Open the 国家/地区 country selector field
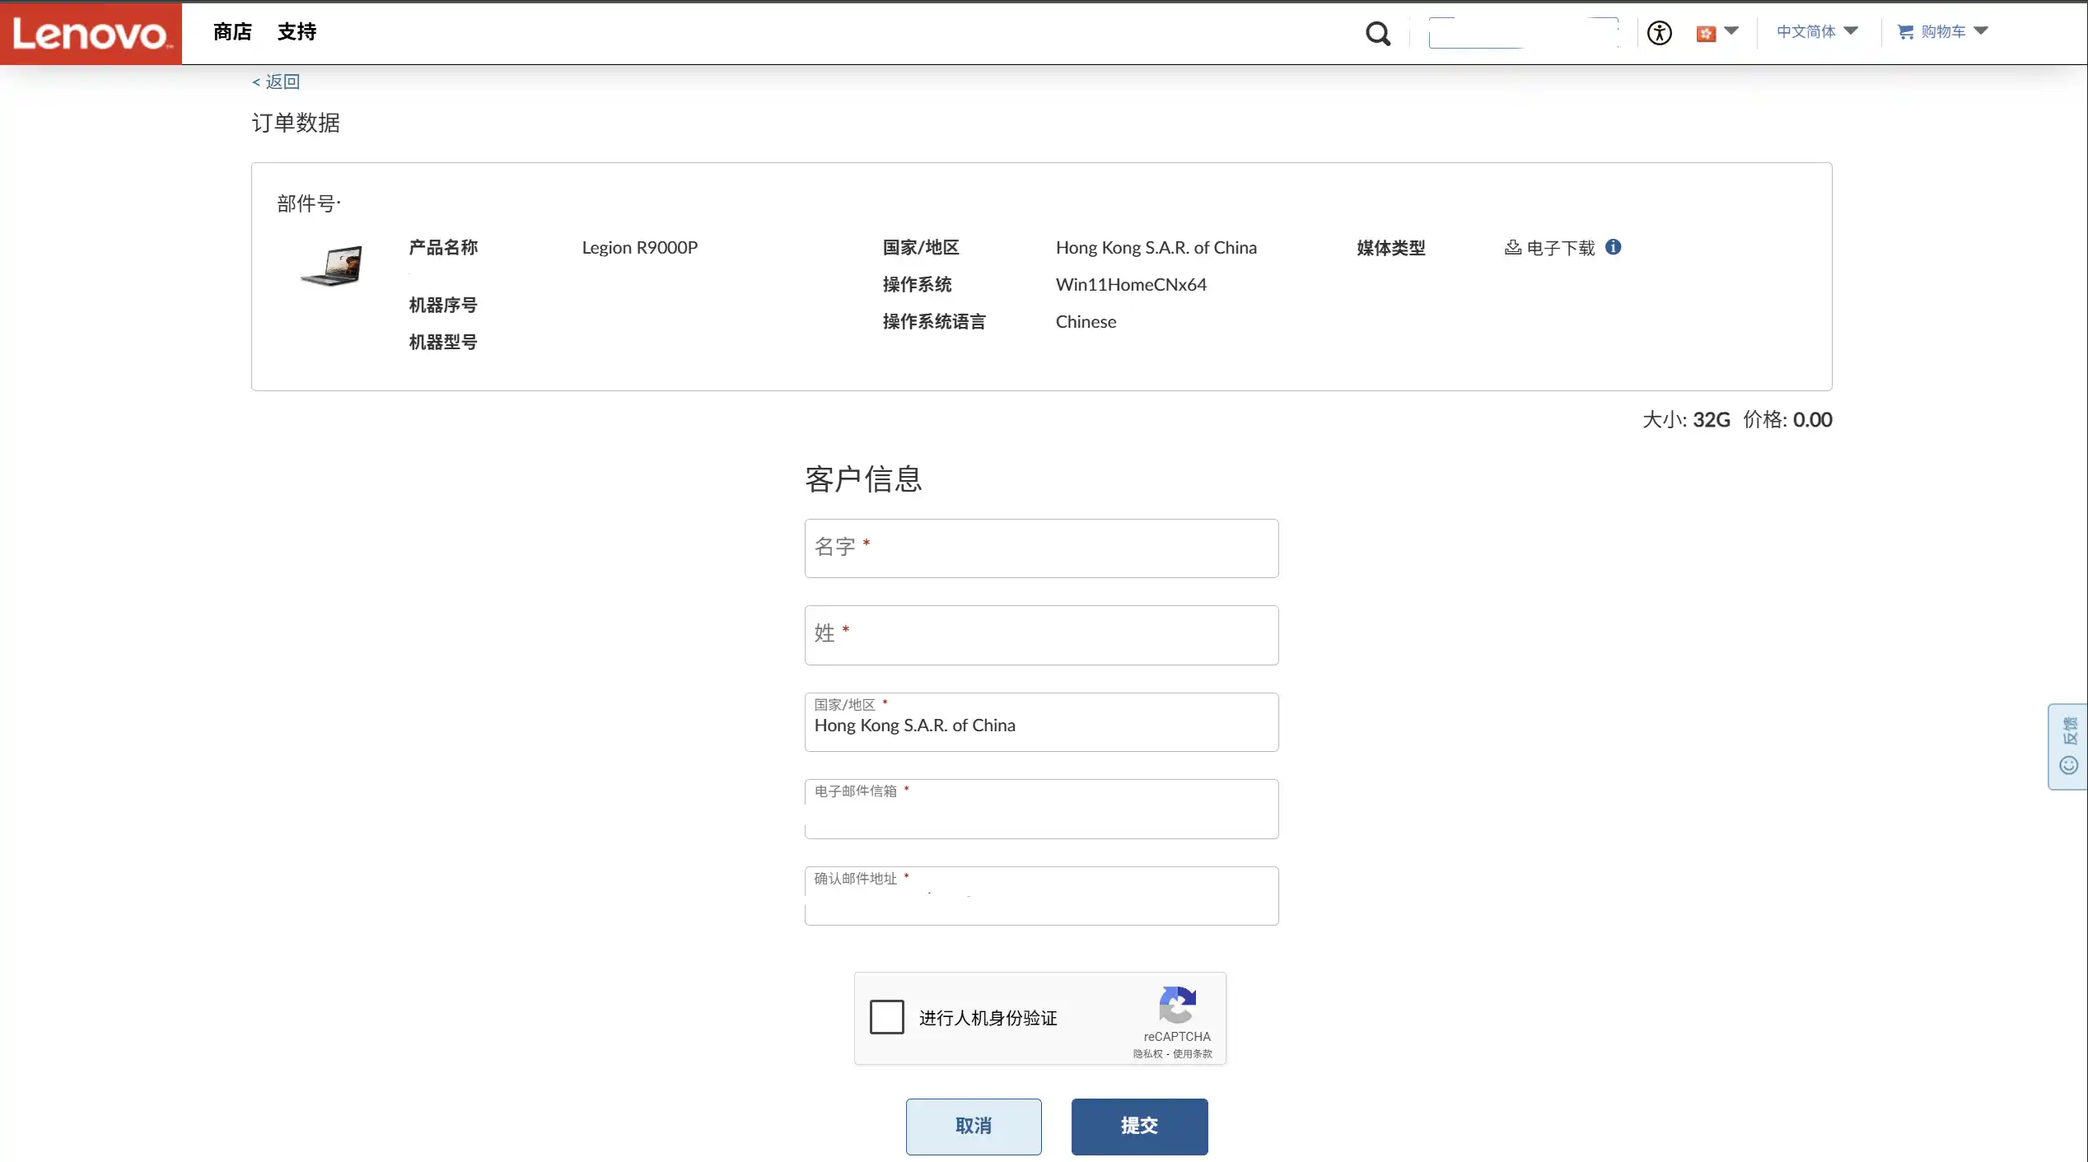The width and height of the screenshot is (2088, 1162). 1040,722
